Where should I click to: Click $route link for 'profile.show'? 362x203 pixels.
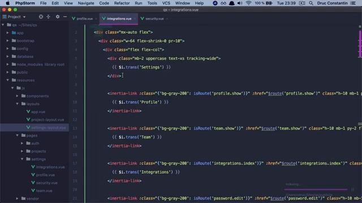coord(275,93)
